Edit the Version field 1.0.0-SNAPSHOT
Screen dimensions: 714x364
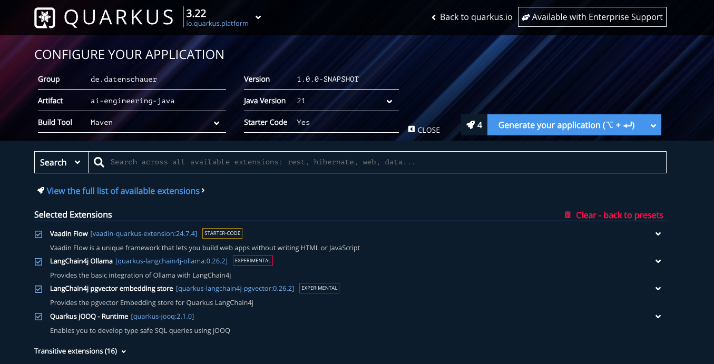[347, 79]
